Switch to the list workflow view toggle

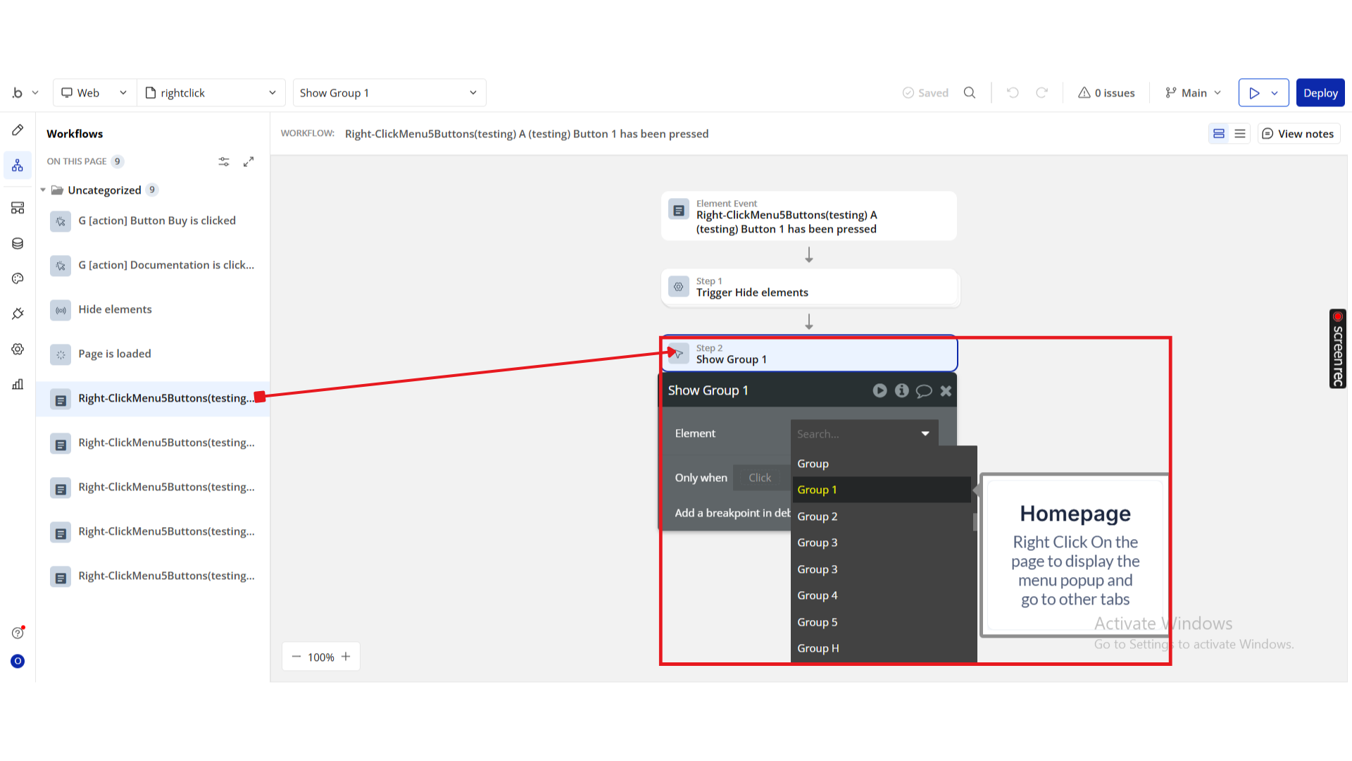click(1240, 134)
